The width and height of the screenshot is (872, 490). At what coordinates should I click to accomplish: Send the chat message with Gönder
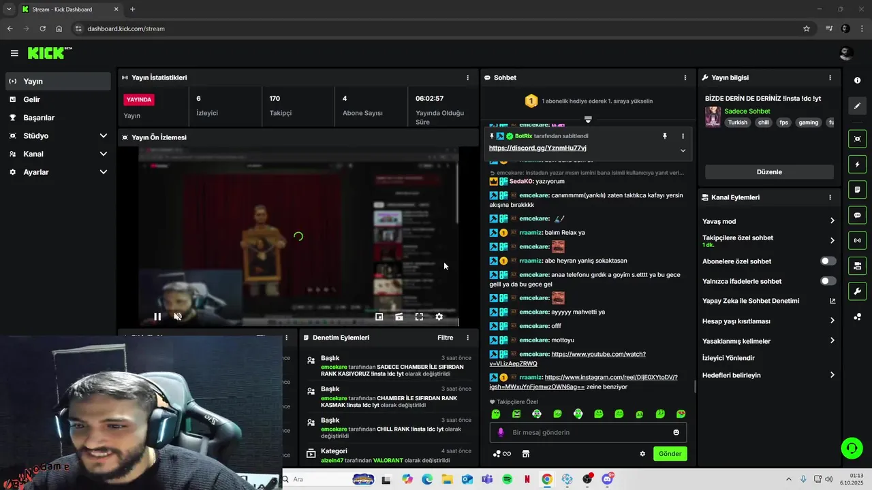[670, 454]
